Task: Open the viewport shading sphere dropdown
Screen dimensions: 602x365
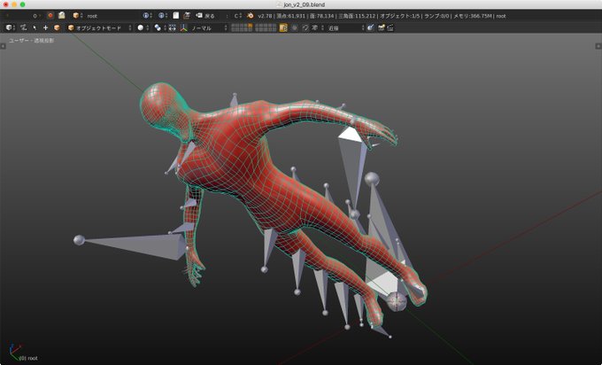Action: click(143, 27)
